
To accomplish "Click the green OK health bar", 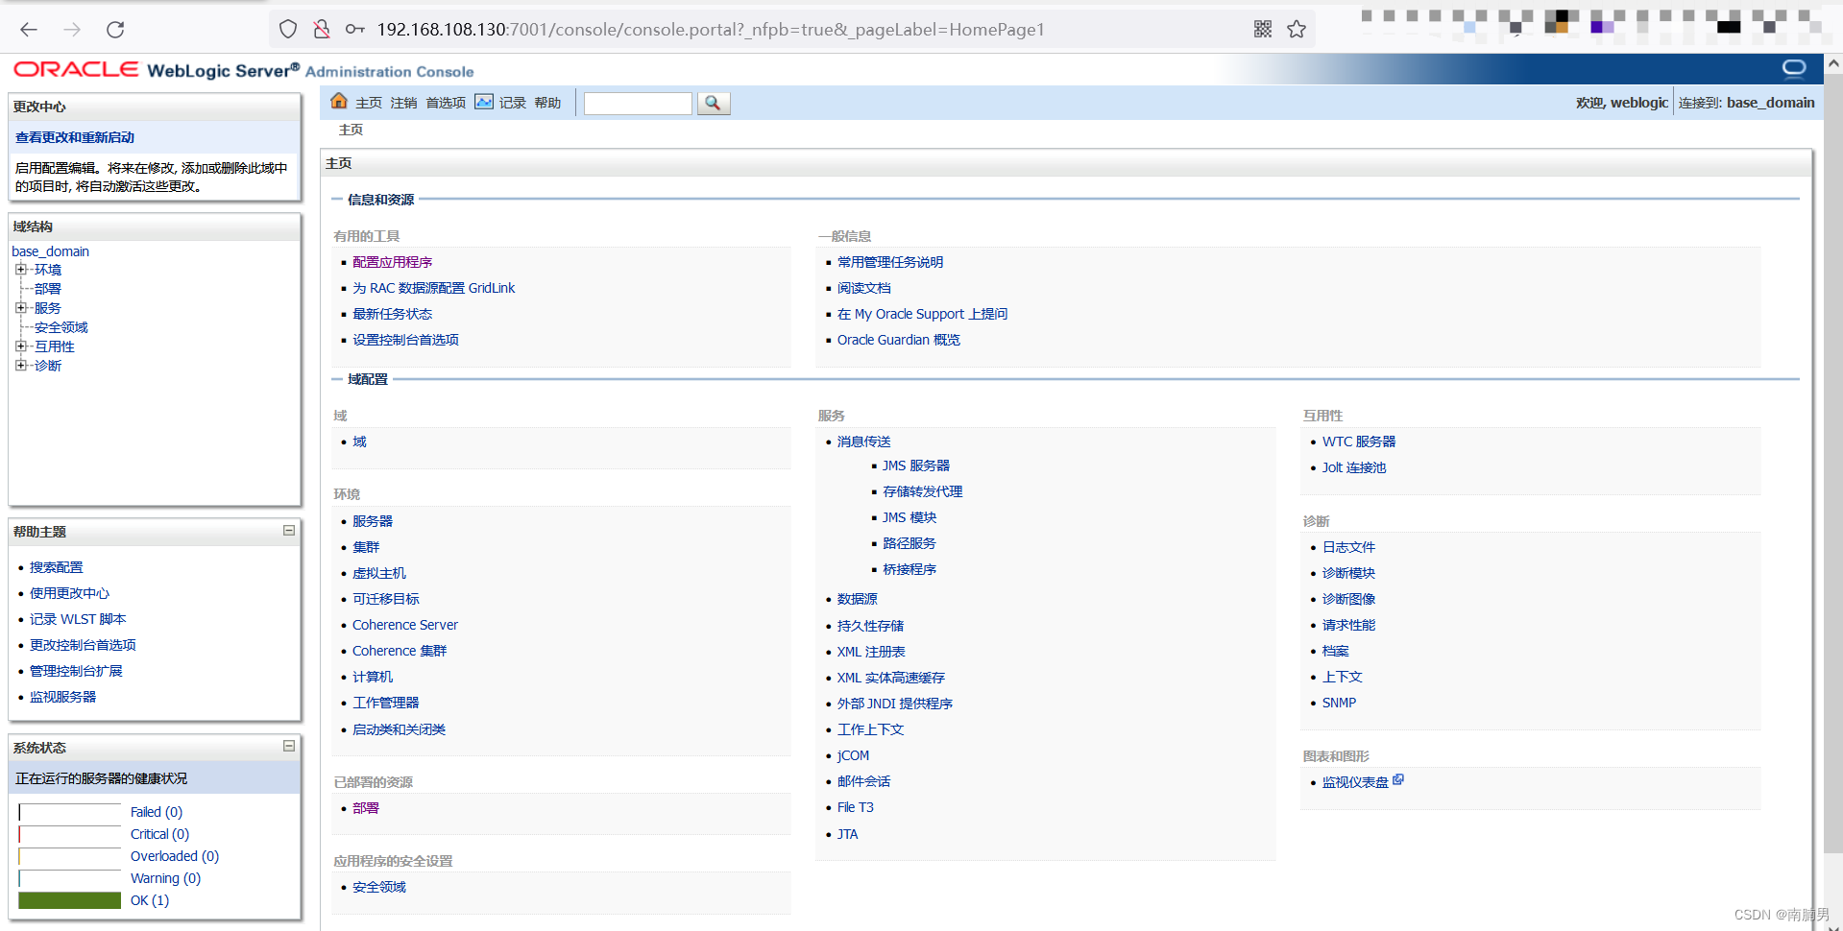I will click(70, 900).
